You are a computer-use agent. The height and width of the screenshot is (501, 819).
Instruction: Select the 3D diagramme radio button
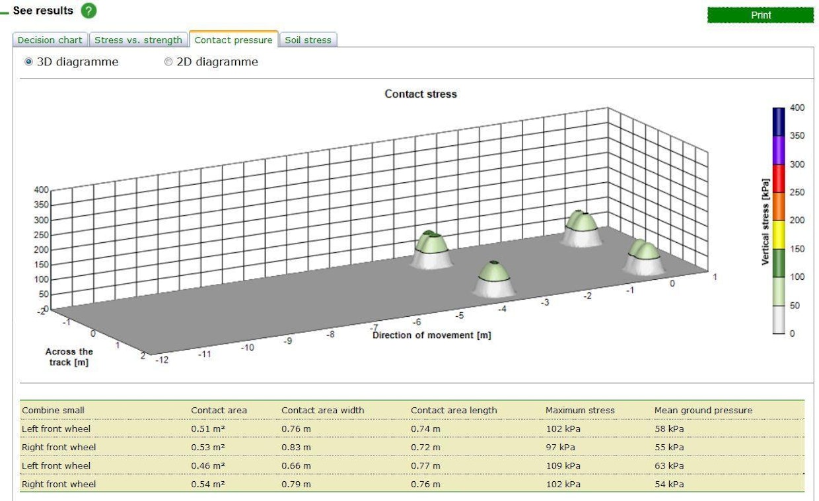[28, 62]
